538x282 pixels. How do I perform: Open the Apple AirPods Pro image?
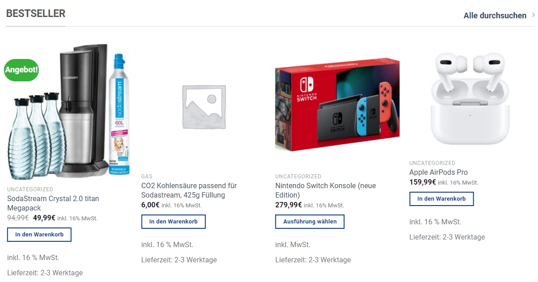[x=470, y=99]
